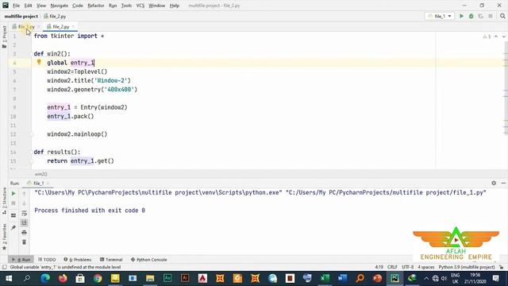Viewport: 508px width, 286px height.
Task: Click the file_1 tab in the Run panel
Action: tap(38, 184)
